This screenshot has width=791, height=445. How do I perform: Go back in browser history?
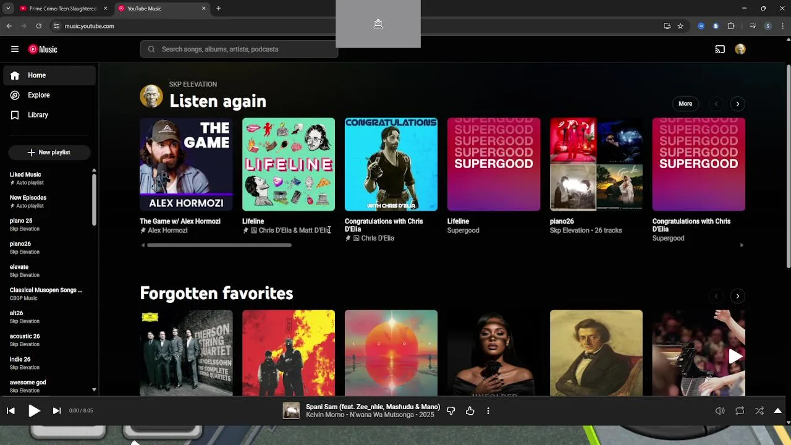[x=9, y=26]
